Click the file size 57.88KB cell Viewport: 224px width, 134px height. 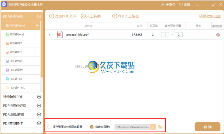point(137,35)
